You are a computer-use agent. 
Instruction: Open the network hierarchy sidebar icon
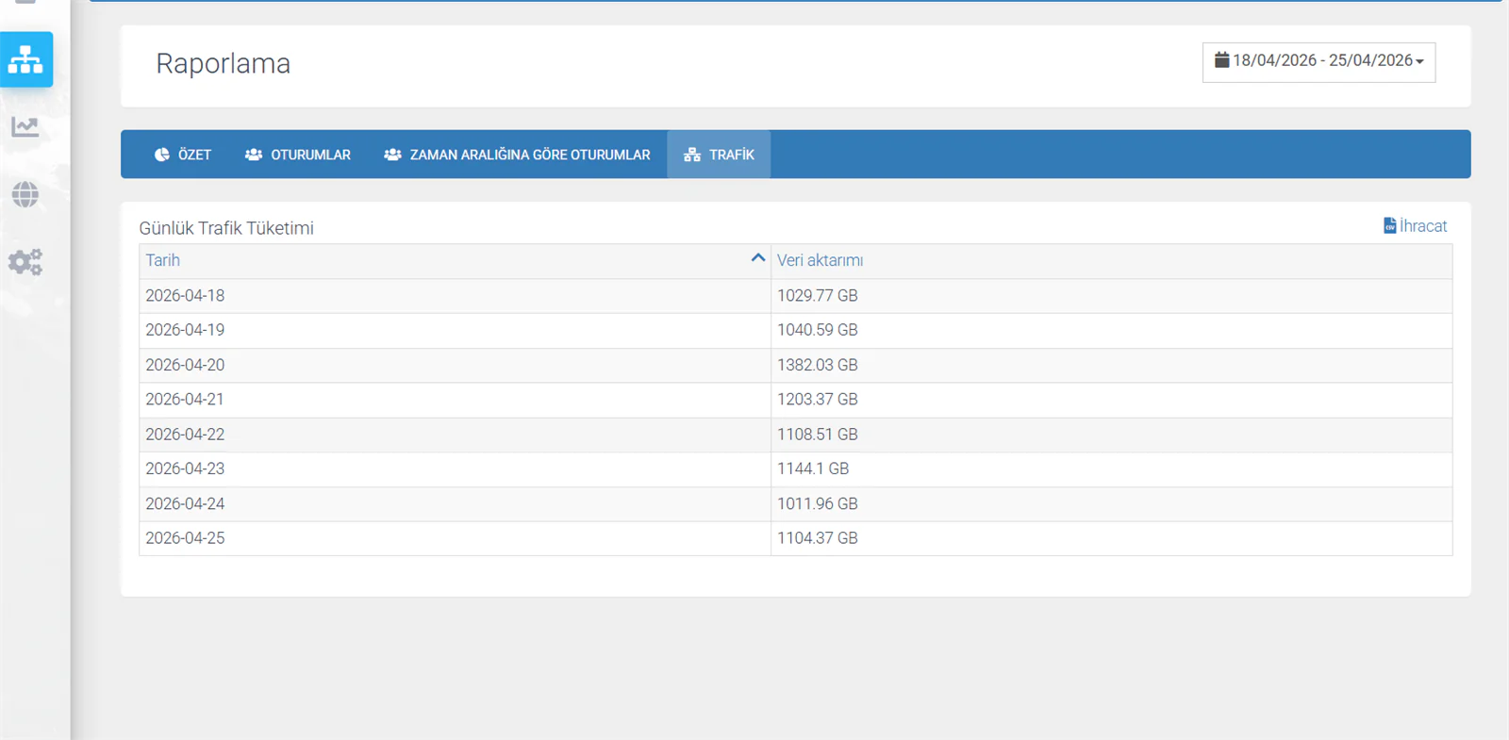25,59
